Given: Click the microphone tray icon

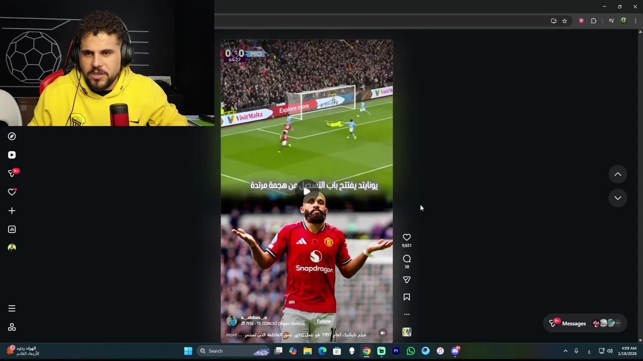Looking at the screenshot, I should [x=576, y=351].
